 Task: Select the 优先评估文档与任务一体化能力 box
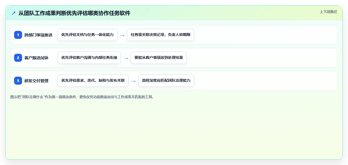click(x=87, y=35)
